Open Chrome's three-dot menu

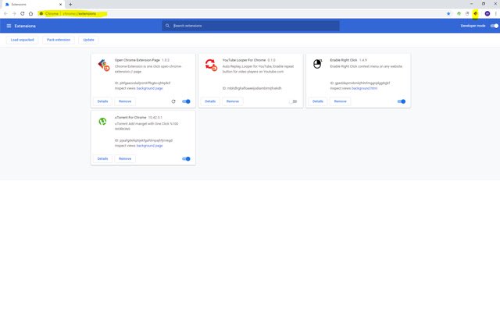pyautogui.click(x=495, y=14)
